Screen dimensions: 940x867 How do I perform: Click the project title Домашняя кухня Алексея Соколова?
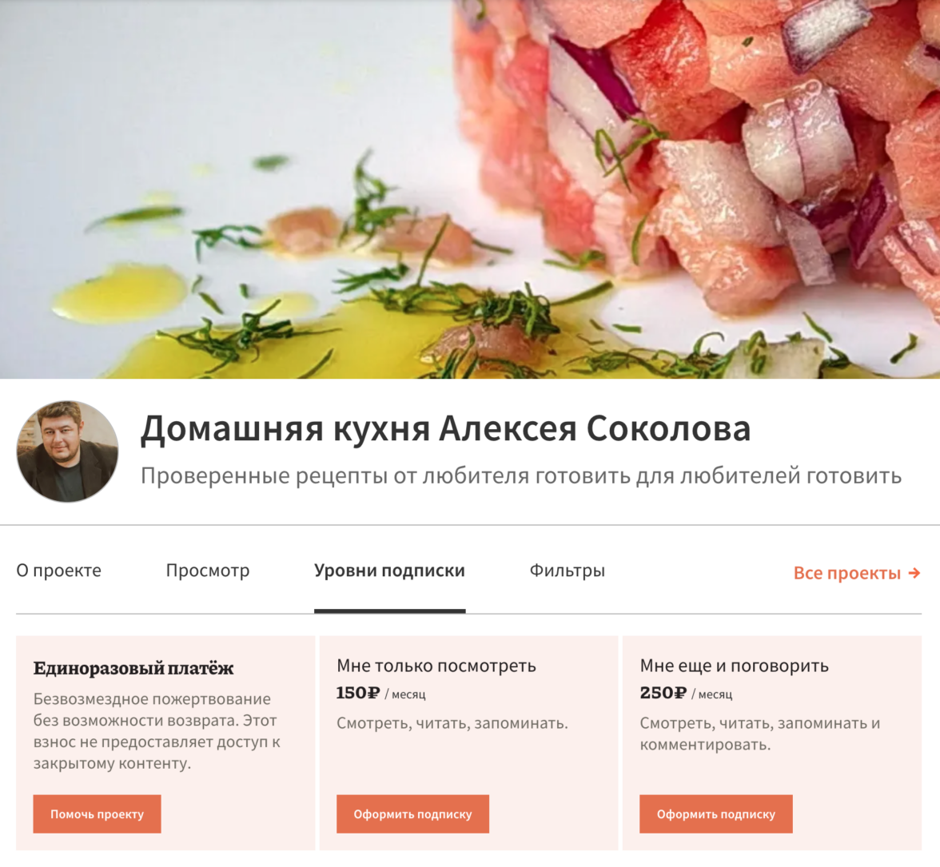pos(445,428)
